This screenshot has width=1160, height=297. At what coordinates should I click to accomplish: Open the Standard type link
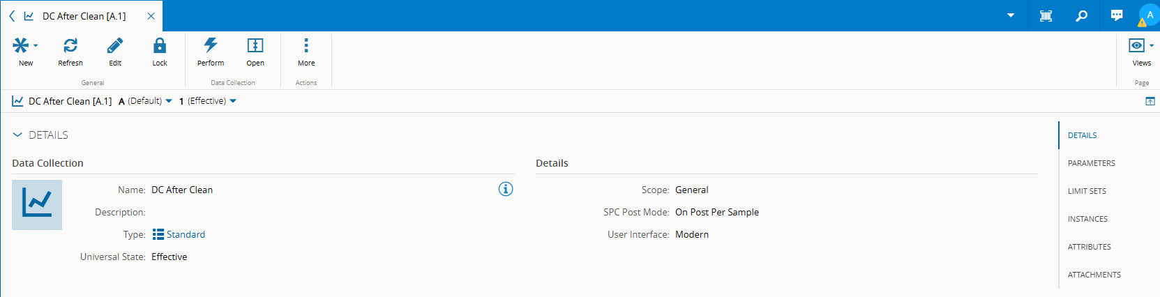pyautogui.click(x=186, y=234)
